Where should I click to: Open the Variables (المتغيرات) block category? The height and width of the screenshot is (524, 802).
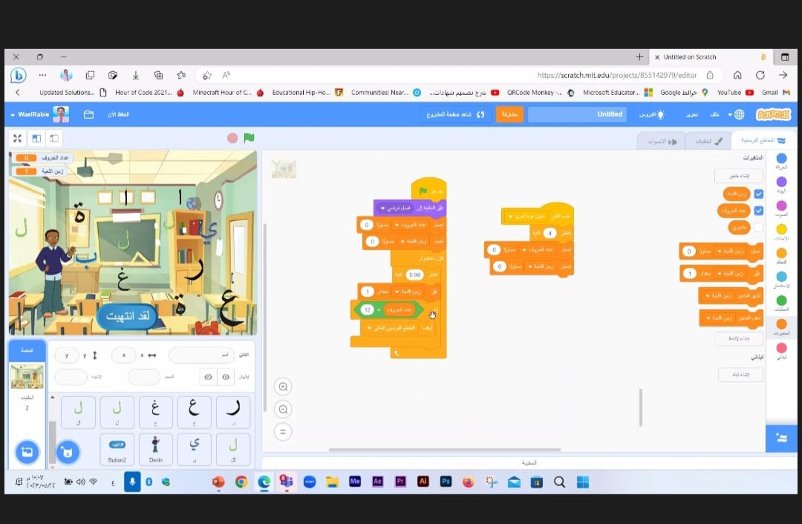[781, 327]
